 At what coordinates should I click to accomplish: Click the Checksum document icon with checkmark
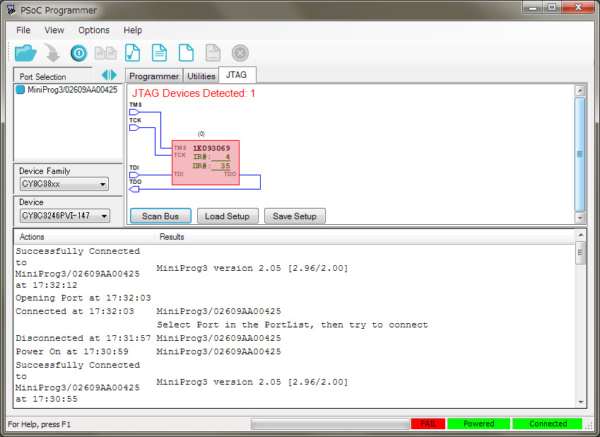[132, 53]
